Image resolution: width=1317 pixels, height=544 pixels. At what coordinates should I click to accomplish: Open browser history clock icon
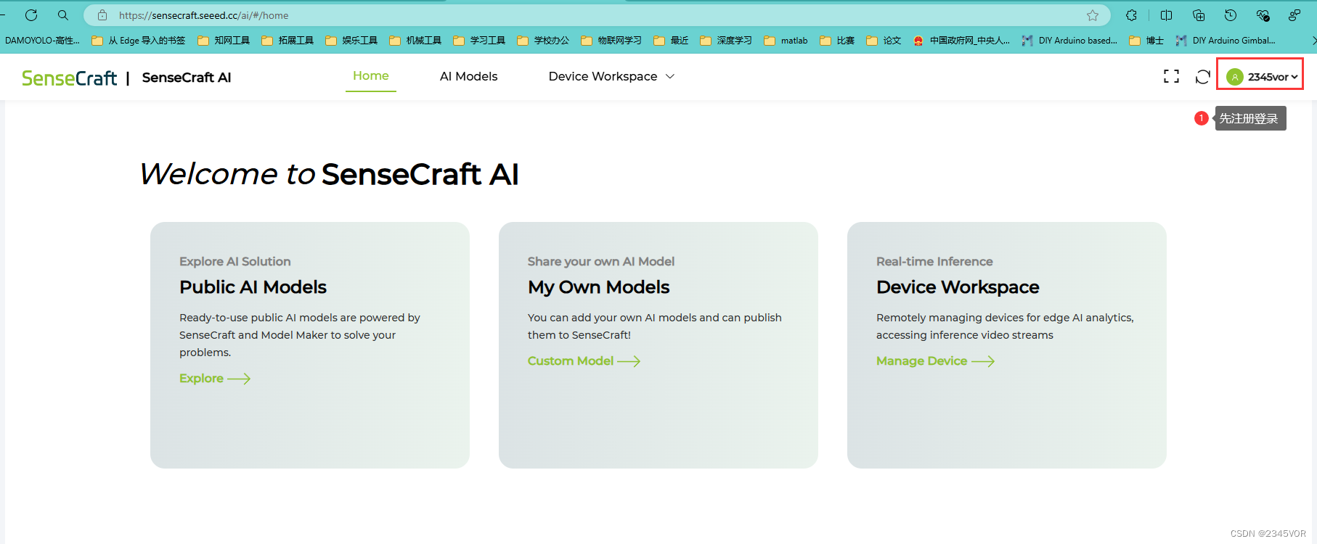pos(1231,15)
